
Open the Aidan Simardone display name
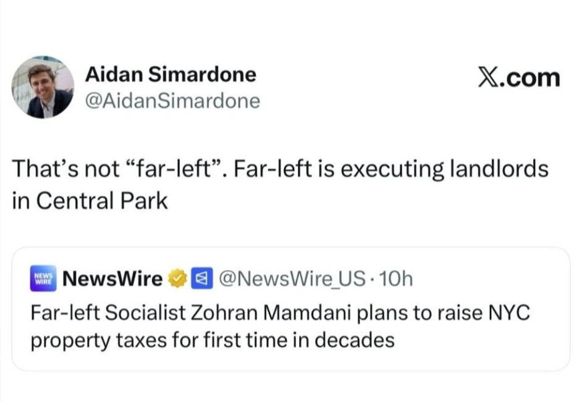170,74
